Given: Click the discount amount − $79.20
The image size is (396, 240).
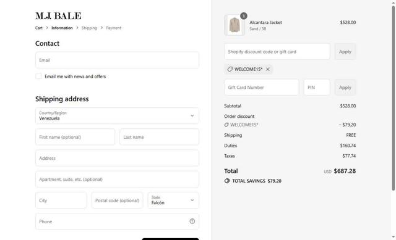Looking at the screenshot, I should [347, 125].
